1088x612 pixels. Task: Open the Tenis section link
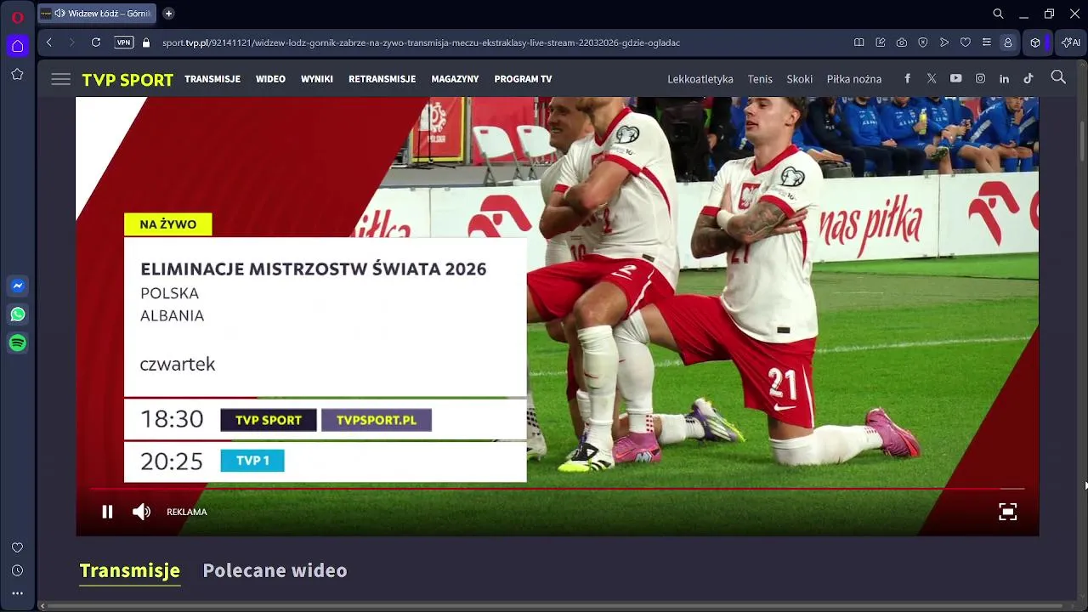tap(760, 79)
